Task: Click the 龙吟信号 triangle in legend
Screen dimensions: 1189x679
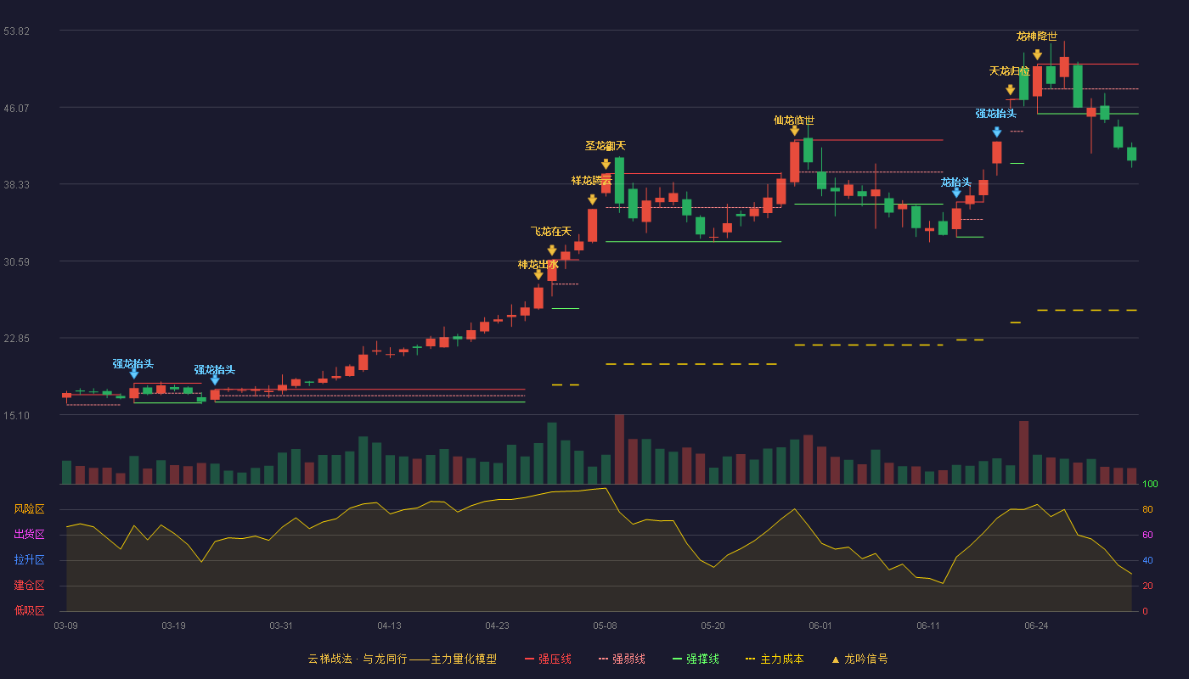Action: point(836,659)
